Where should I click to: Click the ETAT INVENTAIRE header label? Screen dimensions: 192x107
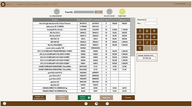(x=180, y=4)
